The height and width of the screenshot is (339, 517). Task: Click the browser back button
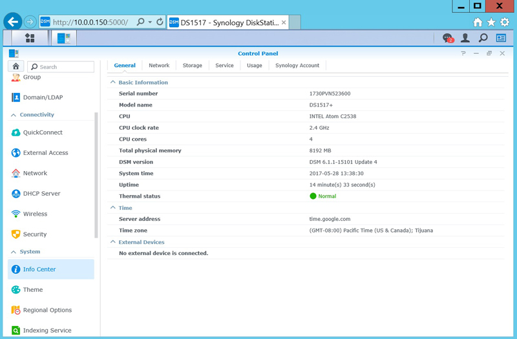pyautogui.click(x=12, y=22)
